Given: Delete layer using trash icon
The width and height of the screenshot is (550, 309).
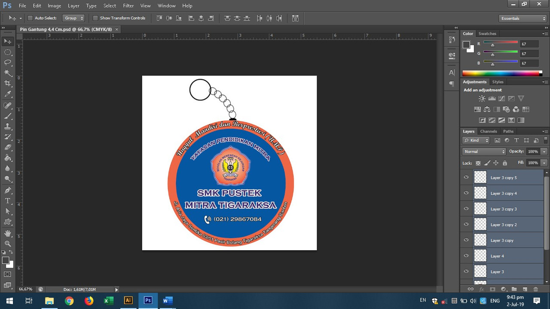Looking at the screenshot, I should (x=535, y=289).
